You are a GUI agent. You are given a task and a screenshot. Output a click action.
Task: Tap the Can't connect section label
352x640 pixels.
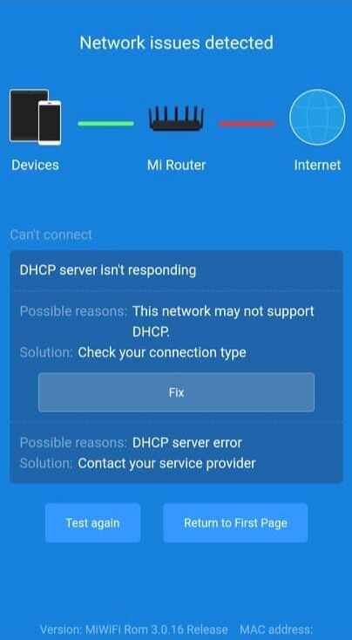click(51, 235)
